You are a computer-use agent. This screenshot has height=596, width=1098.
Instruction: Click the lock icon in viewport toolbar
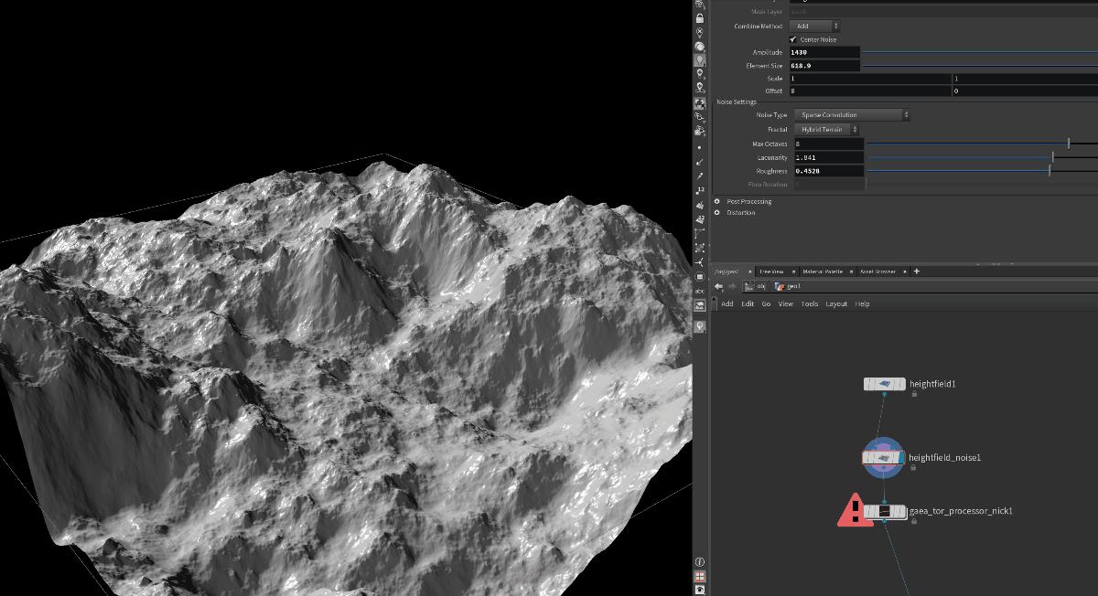click(x=700, y=18)
